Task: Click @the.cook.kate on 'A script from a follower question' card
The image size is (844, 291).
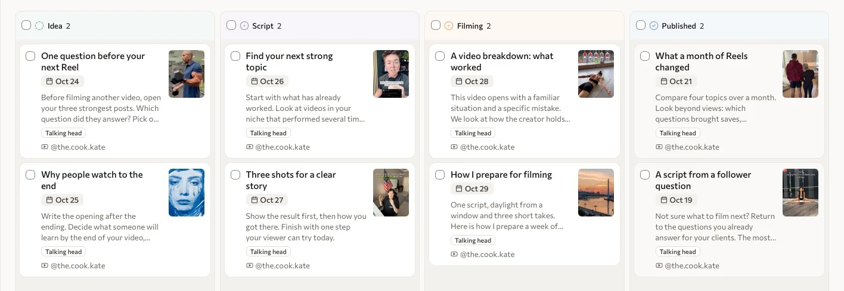Action: point(692,265)
